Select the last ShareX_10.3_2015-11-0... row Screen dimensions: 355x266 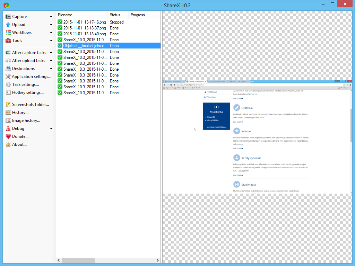coord(109,93)
